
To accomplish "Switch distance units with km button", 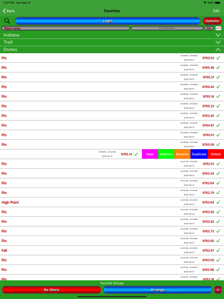I will tap(209, 28).
